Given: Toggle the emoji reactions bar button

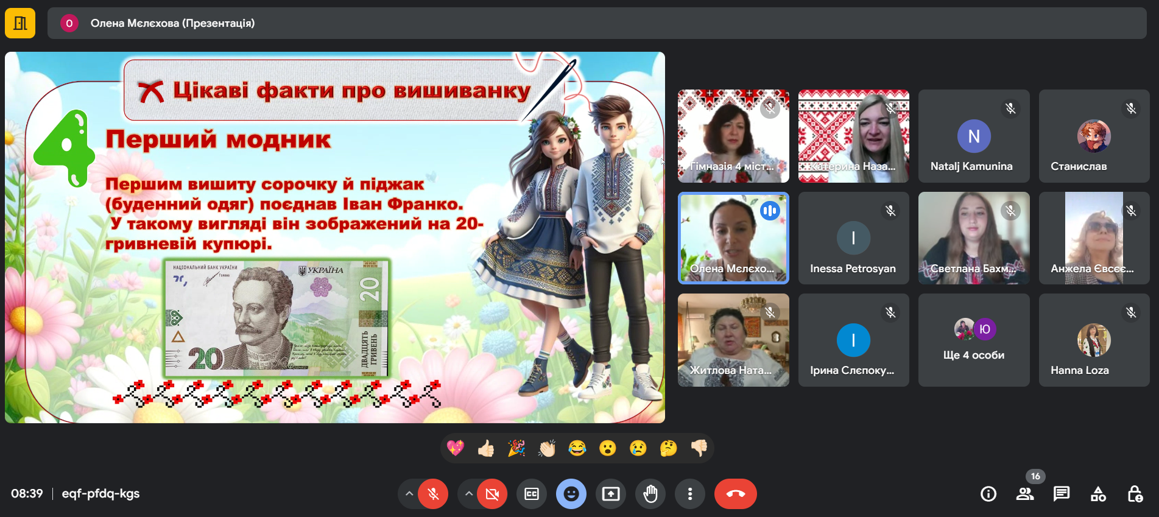Looking at the screenshot, I should (x=571, y=494).
